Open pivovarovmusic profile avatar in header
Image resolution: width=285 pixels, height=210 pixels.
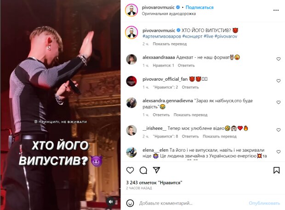(x=131, y=10)
